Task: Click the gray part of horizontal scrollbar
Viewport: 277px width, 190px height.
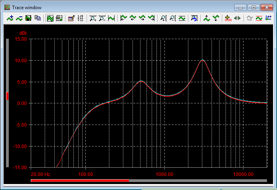Action: (198, 180)
